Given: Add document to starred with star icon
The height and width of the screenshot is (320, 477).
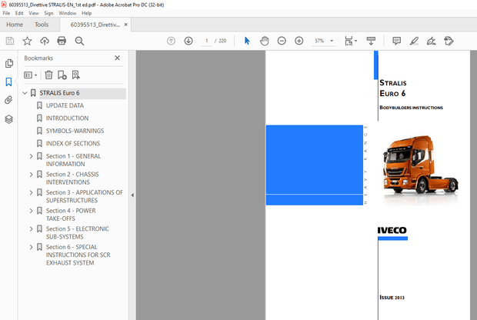Looking at the screenshot, I should [27, 41].
